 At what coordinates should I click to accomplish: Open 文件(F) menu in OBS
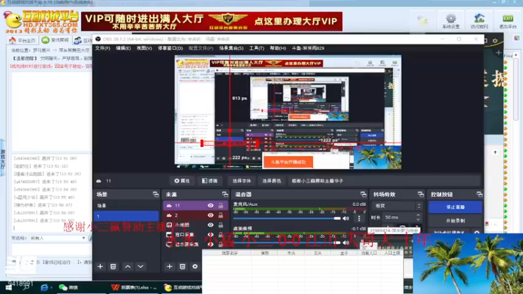[x=103, y=48]
